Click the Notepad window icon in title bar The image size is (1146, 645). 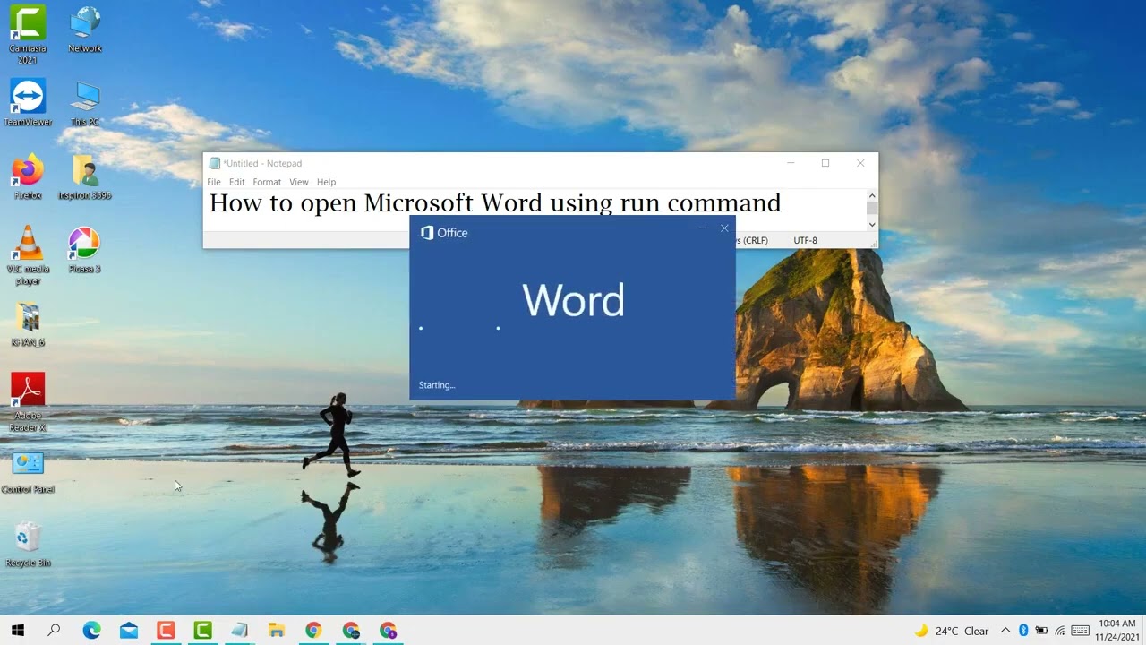coord(214,163)
